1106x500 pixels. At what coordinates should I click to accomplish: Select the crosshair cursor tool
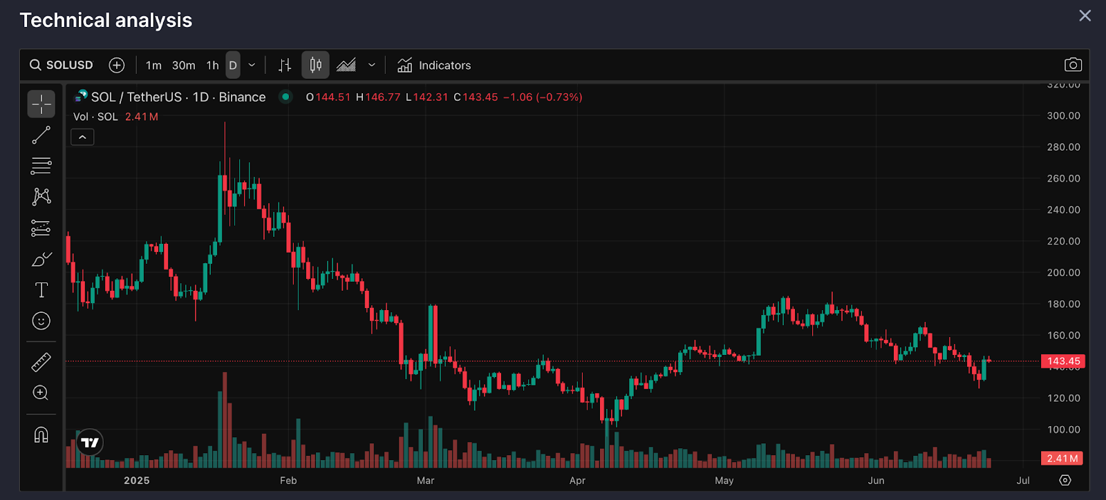[x=41, y=104]
